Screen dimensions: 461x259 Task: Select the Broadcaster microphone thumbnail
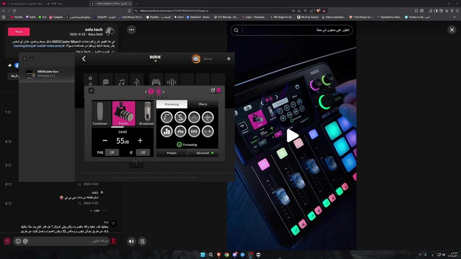(145, 113)
